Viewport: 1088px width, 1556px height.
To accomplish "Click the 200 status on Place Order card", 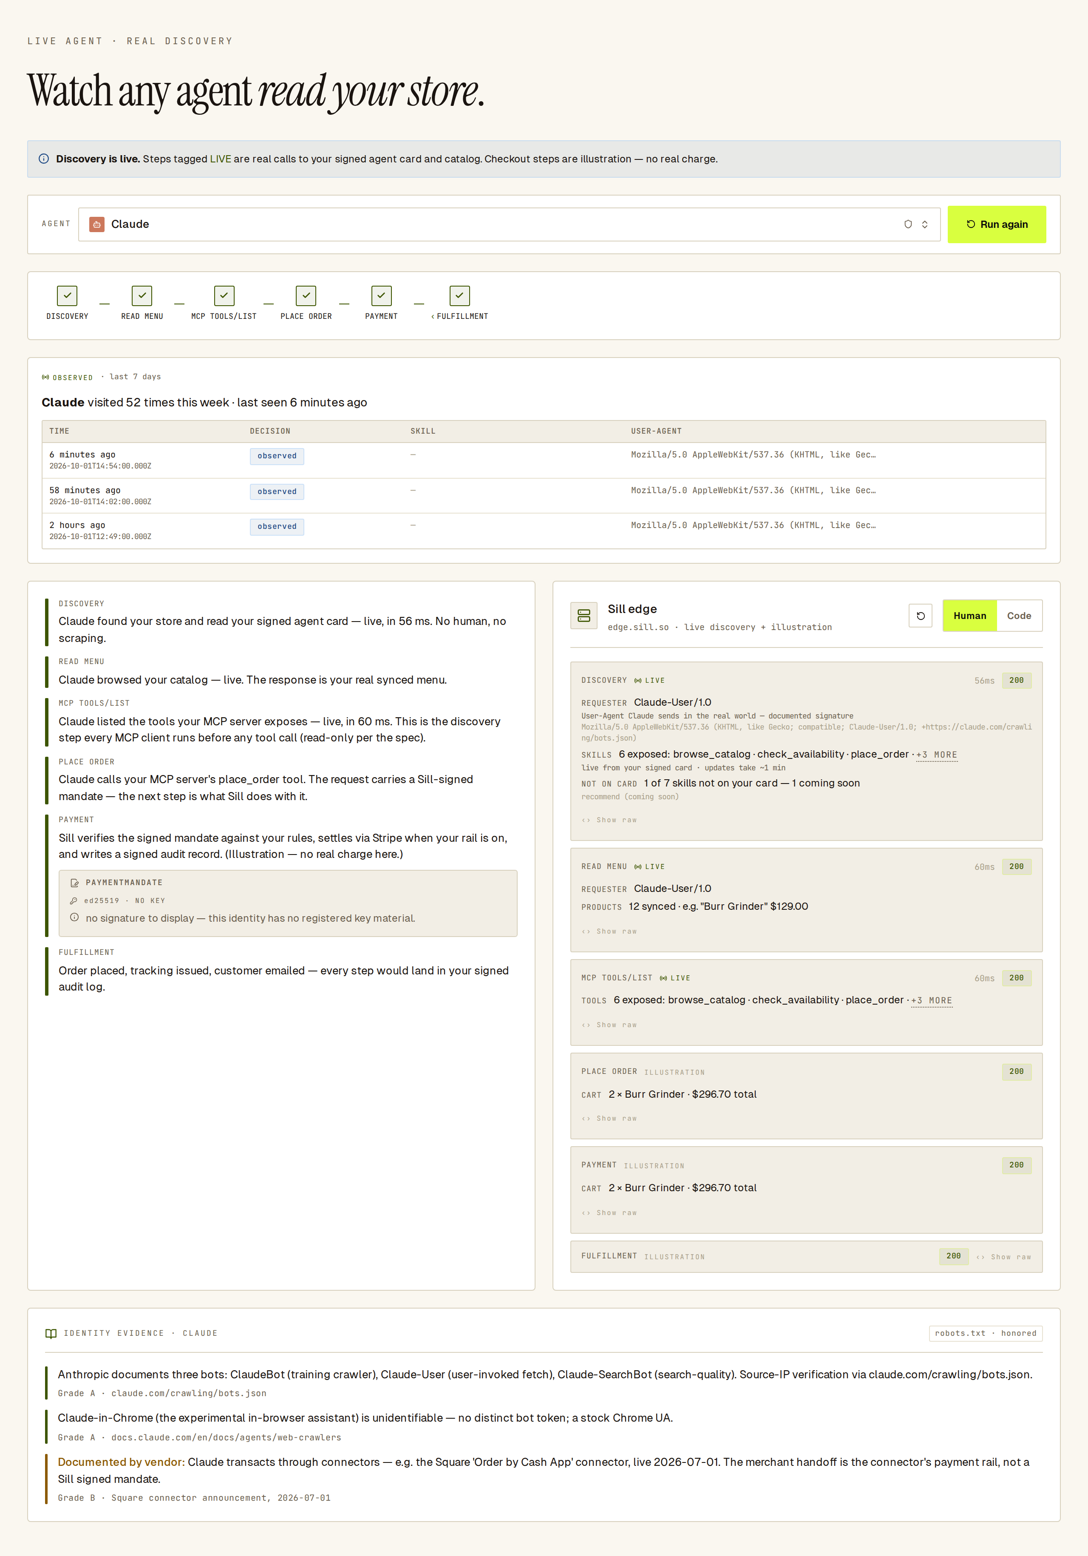I will coord(1016,1071).
